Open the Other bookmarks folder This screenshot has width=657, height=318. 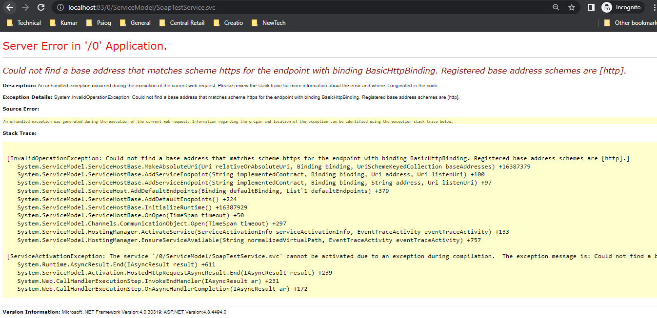630,23
